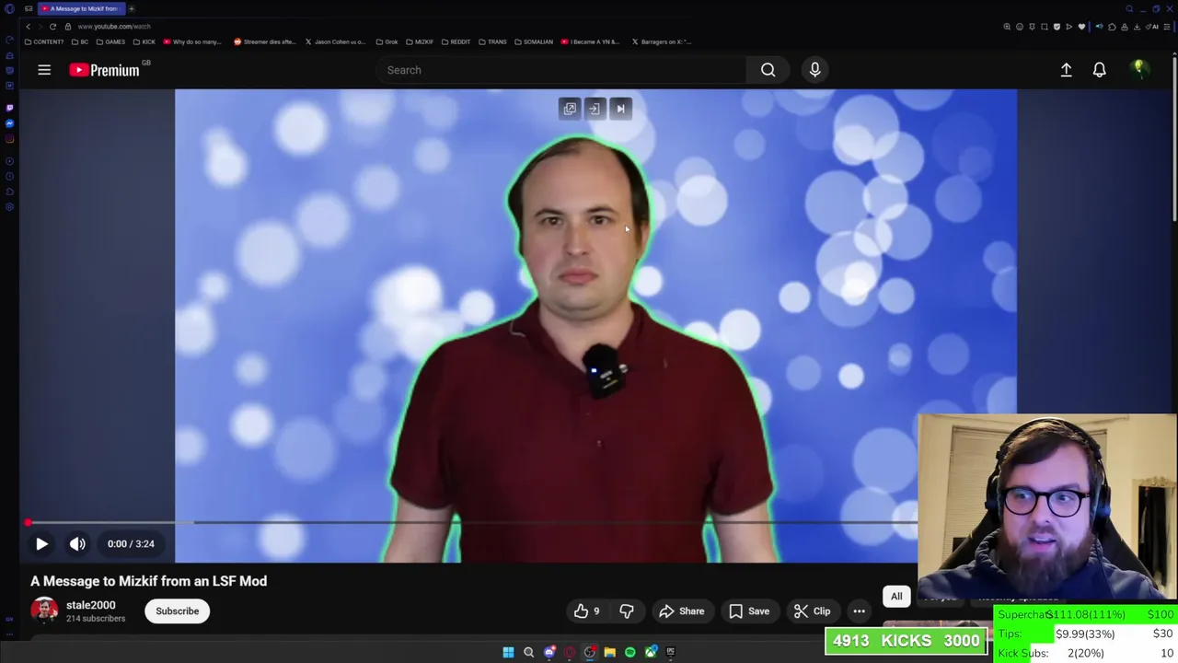The height and width of the screenshot is (663, 1178).
Task: Open the GAMES bookmarks folder
Action: [x=110, y=41]
